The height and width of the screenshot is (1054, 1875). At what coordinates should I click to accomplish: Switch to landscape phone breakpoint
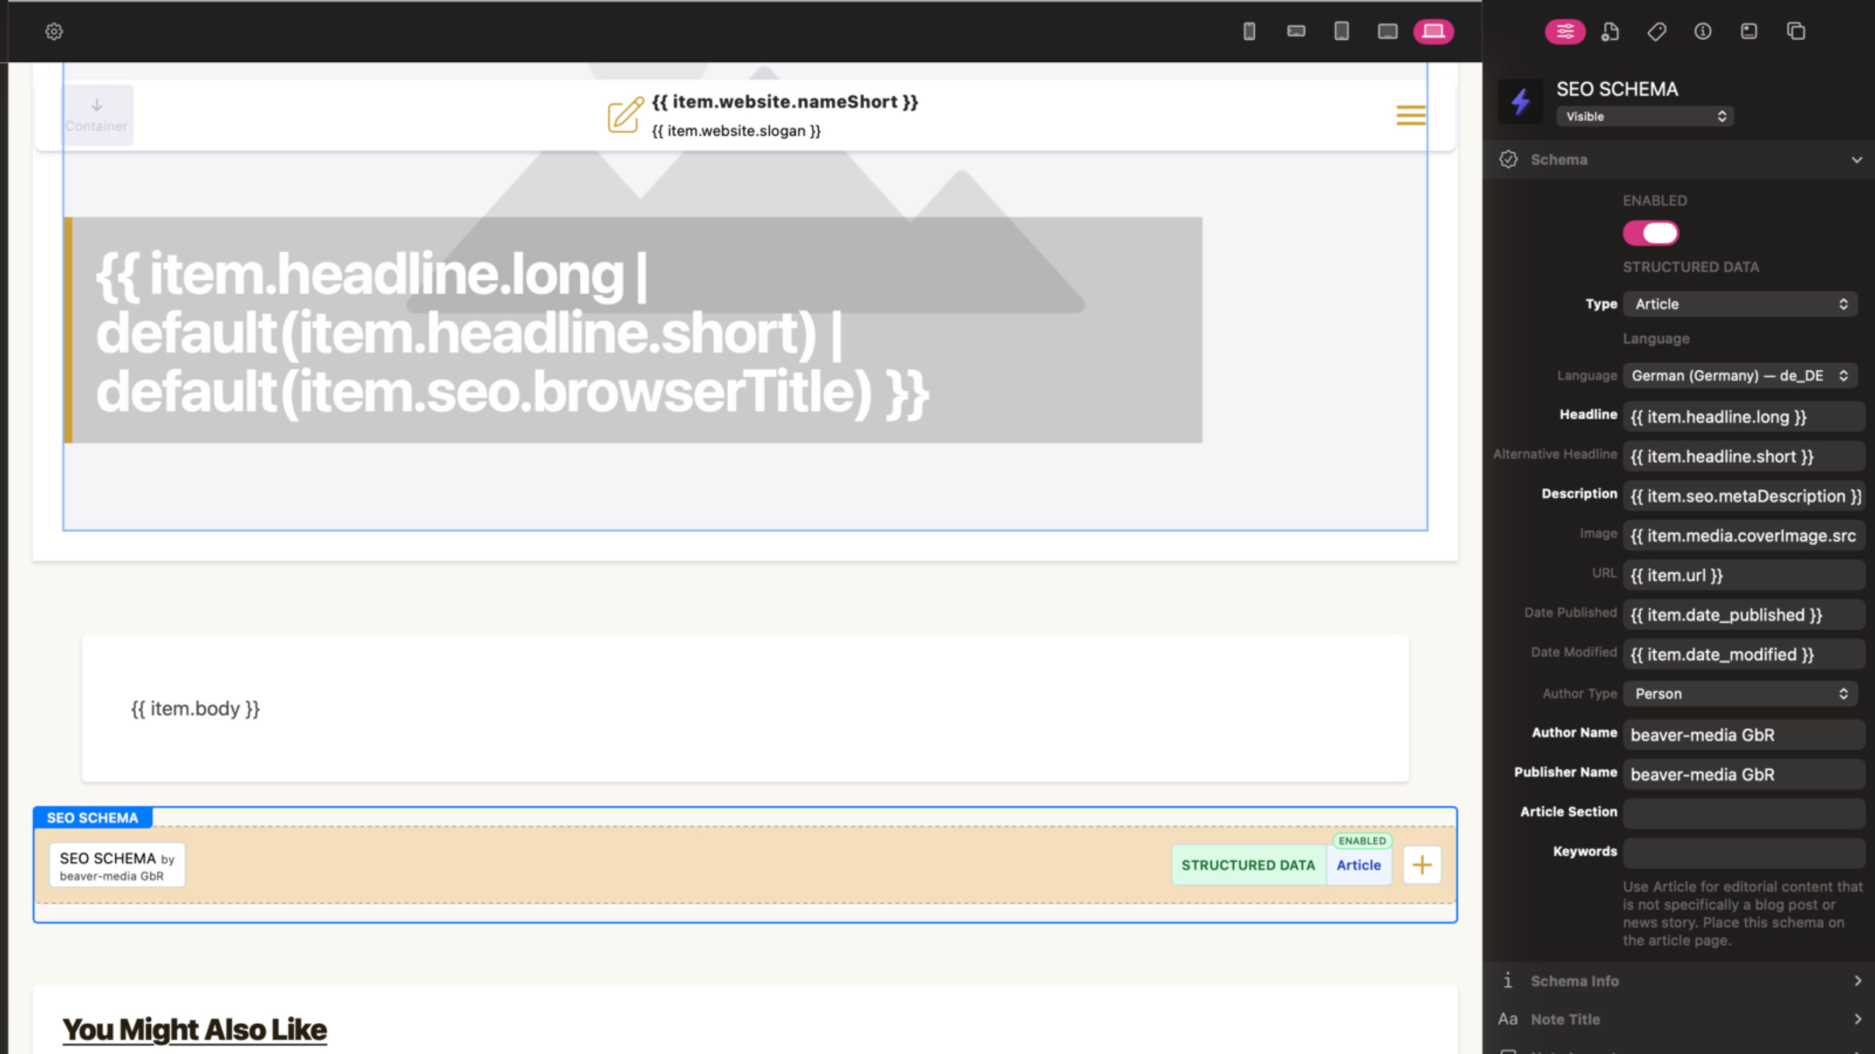1295,31
